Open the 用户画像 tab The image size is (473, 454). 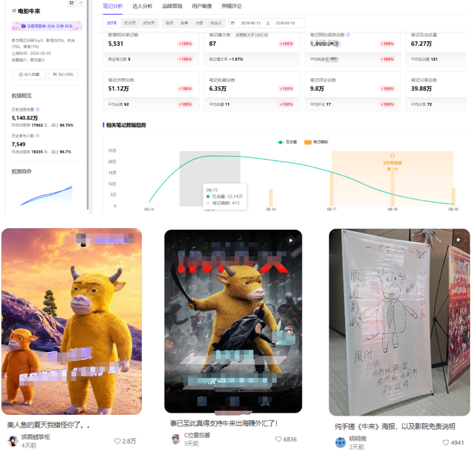[202, 6]
